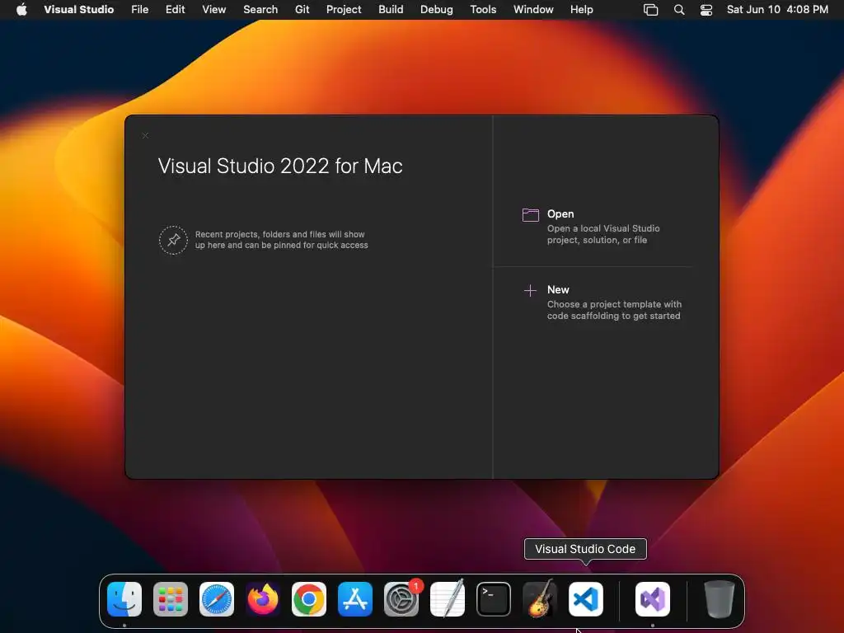Screen dimensions: 844x633
Task: Open the Git menu
Action: [x=302, y=9]
